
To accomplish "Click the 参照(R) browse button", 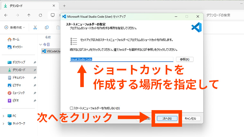I will click(x=185, y=59).
